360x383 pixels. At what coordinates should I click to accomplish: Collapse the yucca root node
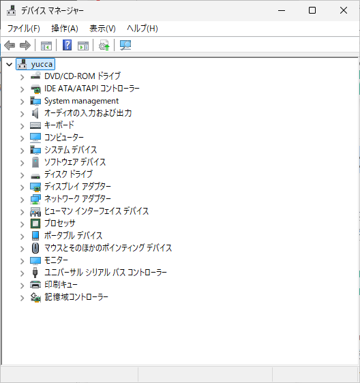coord(10,65)
